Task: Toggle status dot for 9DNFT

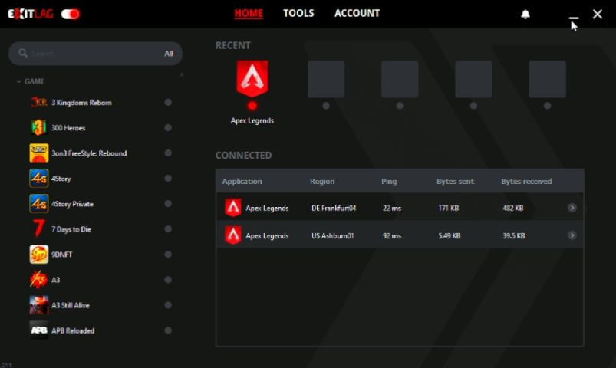Action: (x=168, y=255)
